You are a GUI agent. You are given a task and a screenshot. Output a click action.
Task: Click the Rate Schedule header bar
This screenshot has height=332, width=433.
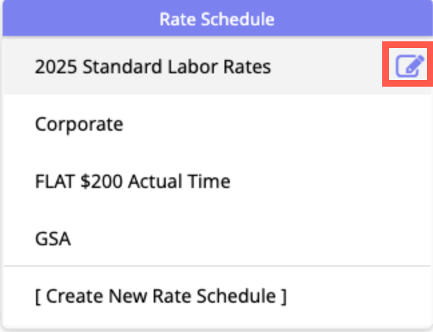216,19
